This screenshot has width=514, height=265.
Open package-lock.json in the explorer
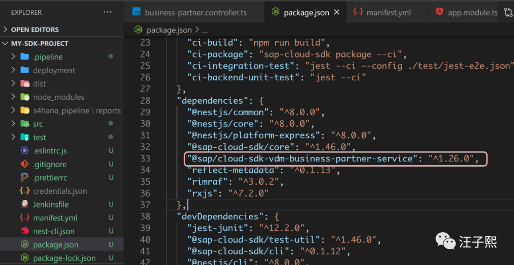[64, 258]
